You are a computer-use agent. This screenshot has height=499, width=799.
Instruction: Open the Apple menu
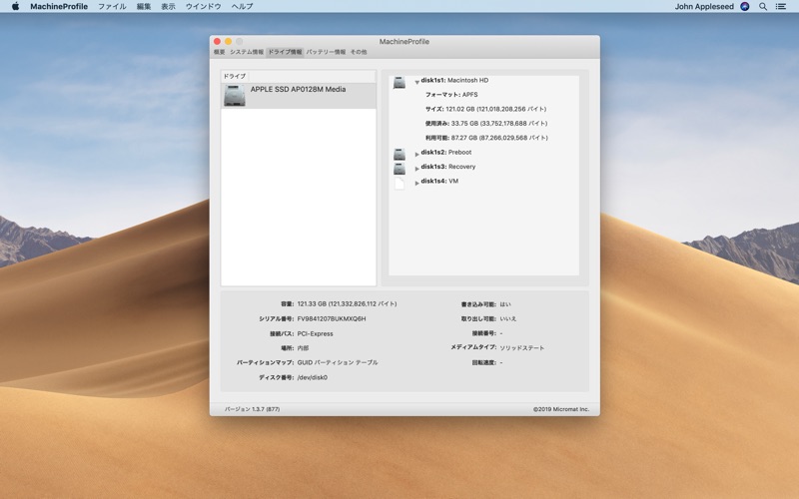[15, 7]
